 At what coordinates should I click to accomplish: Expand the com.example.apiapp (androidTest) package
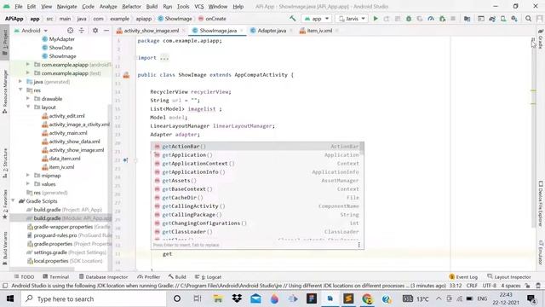pyautogui.click(x=27, y=65)
